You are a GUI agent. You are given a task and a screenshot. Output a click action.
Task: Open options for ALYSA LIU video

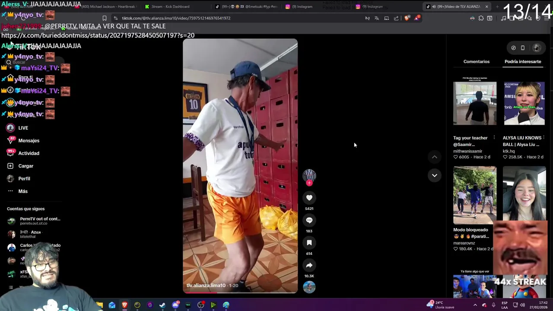pyautogui.click(x=543, y=138)
